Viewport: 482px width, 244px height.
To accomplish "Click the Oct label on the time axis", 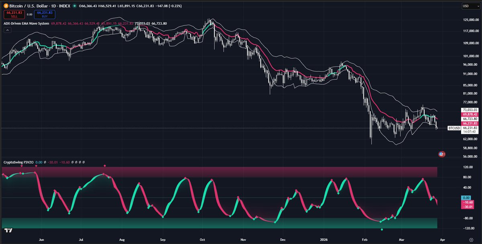I will [x=202, y=239].
